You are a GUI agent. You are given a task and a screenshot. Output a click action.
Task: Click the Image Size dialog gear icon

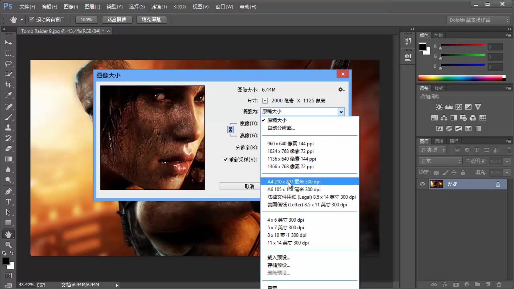341,90
